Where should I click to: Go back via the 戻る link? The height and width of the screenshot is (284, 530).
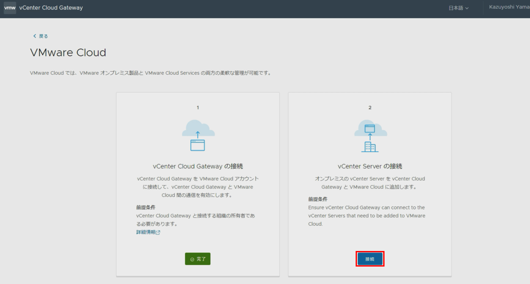coord(40,36)
